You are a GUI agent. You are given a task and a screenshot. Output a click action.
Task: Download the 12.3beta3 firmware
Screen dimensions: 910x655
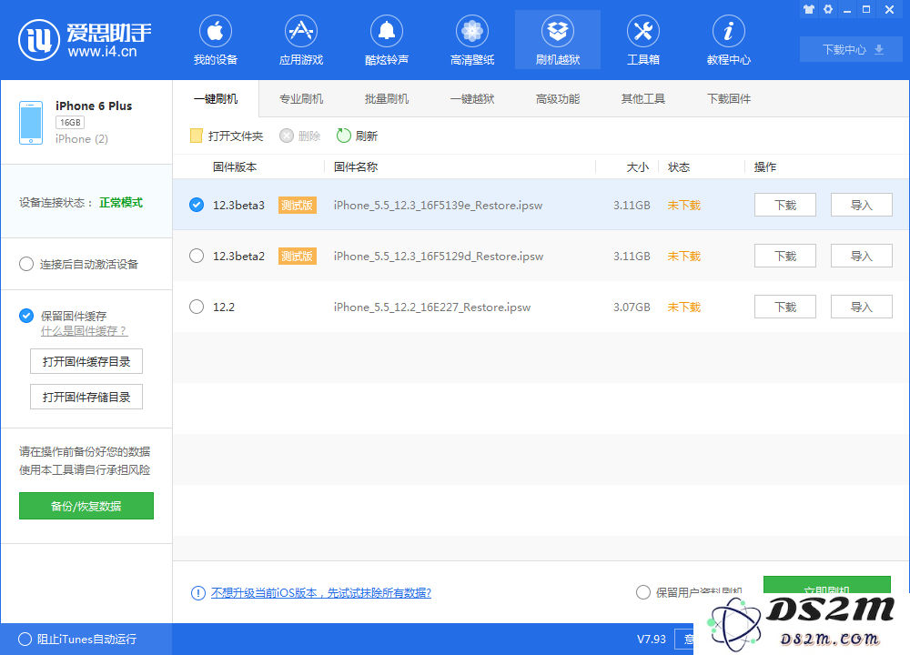point(785,205)
